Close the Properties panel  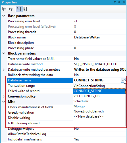(124, 2)
